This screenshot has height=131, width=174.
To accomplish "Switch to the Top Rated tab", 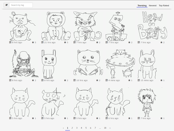I will (x=164, y=5).
